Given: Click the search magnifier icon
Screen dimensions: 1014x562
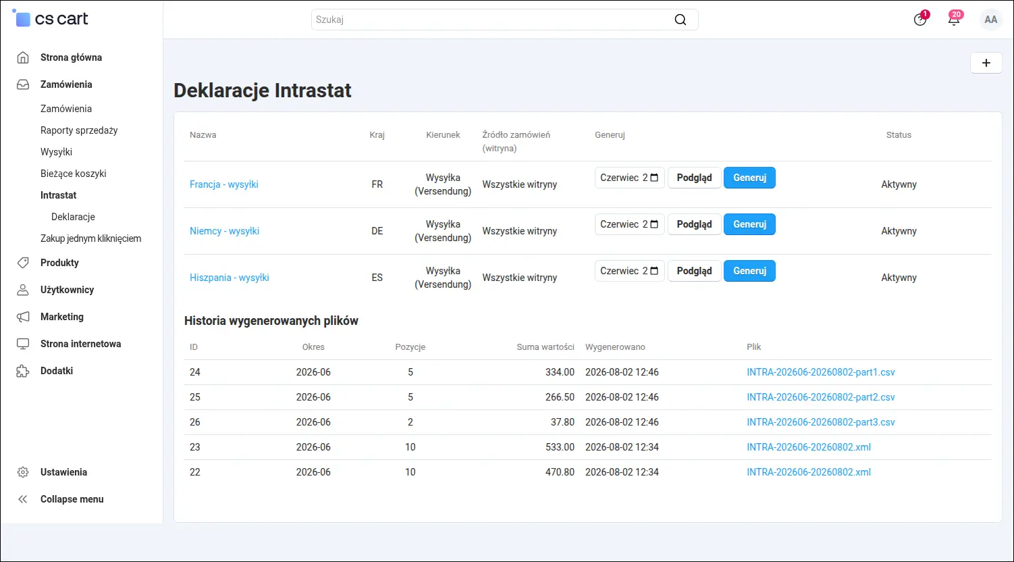Looking at the screenshot, I should point(681,20).
